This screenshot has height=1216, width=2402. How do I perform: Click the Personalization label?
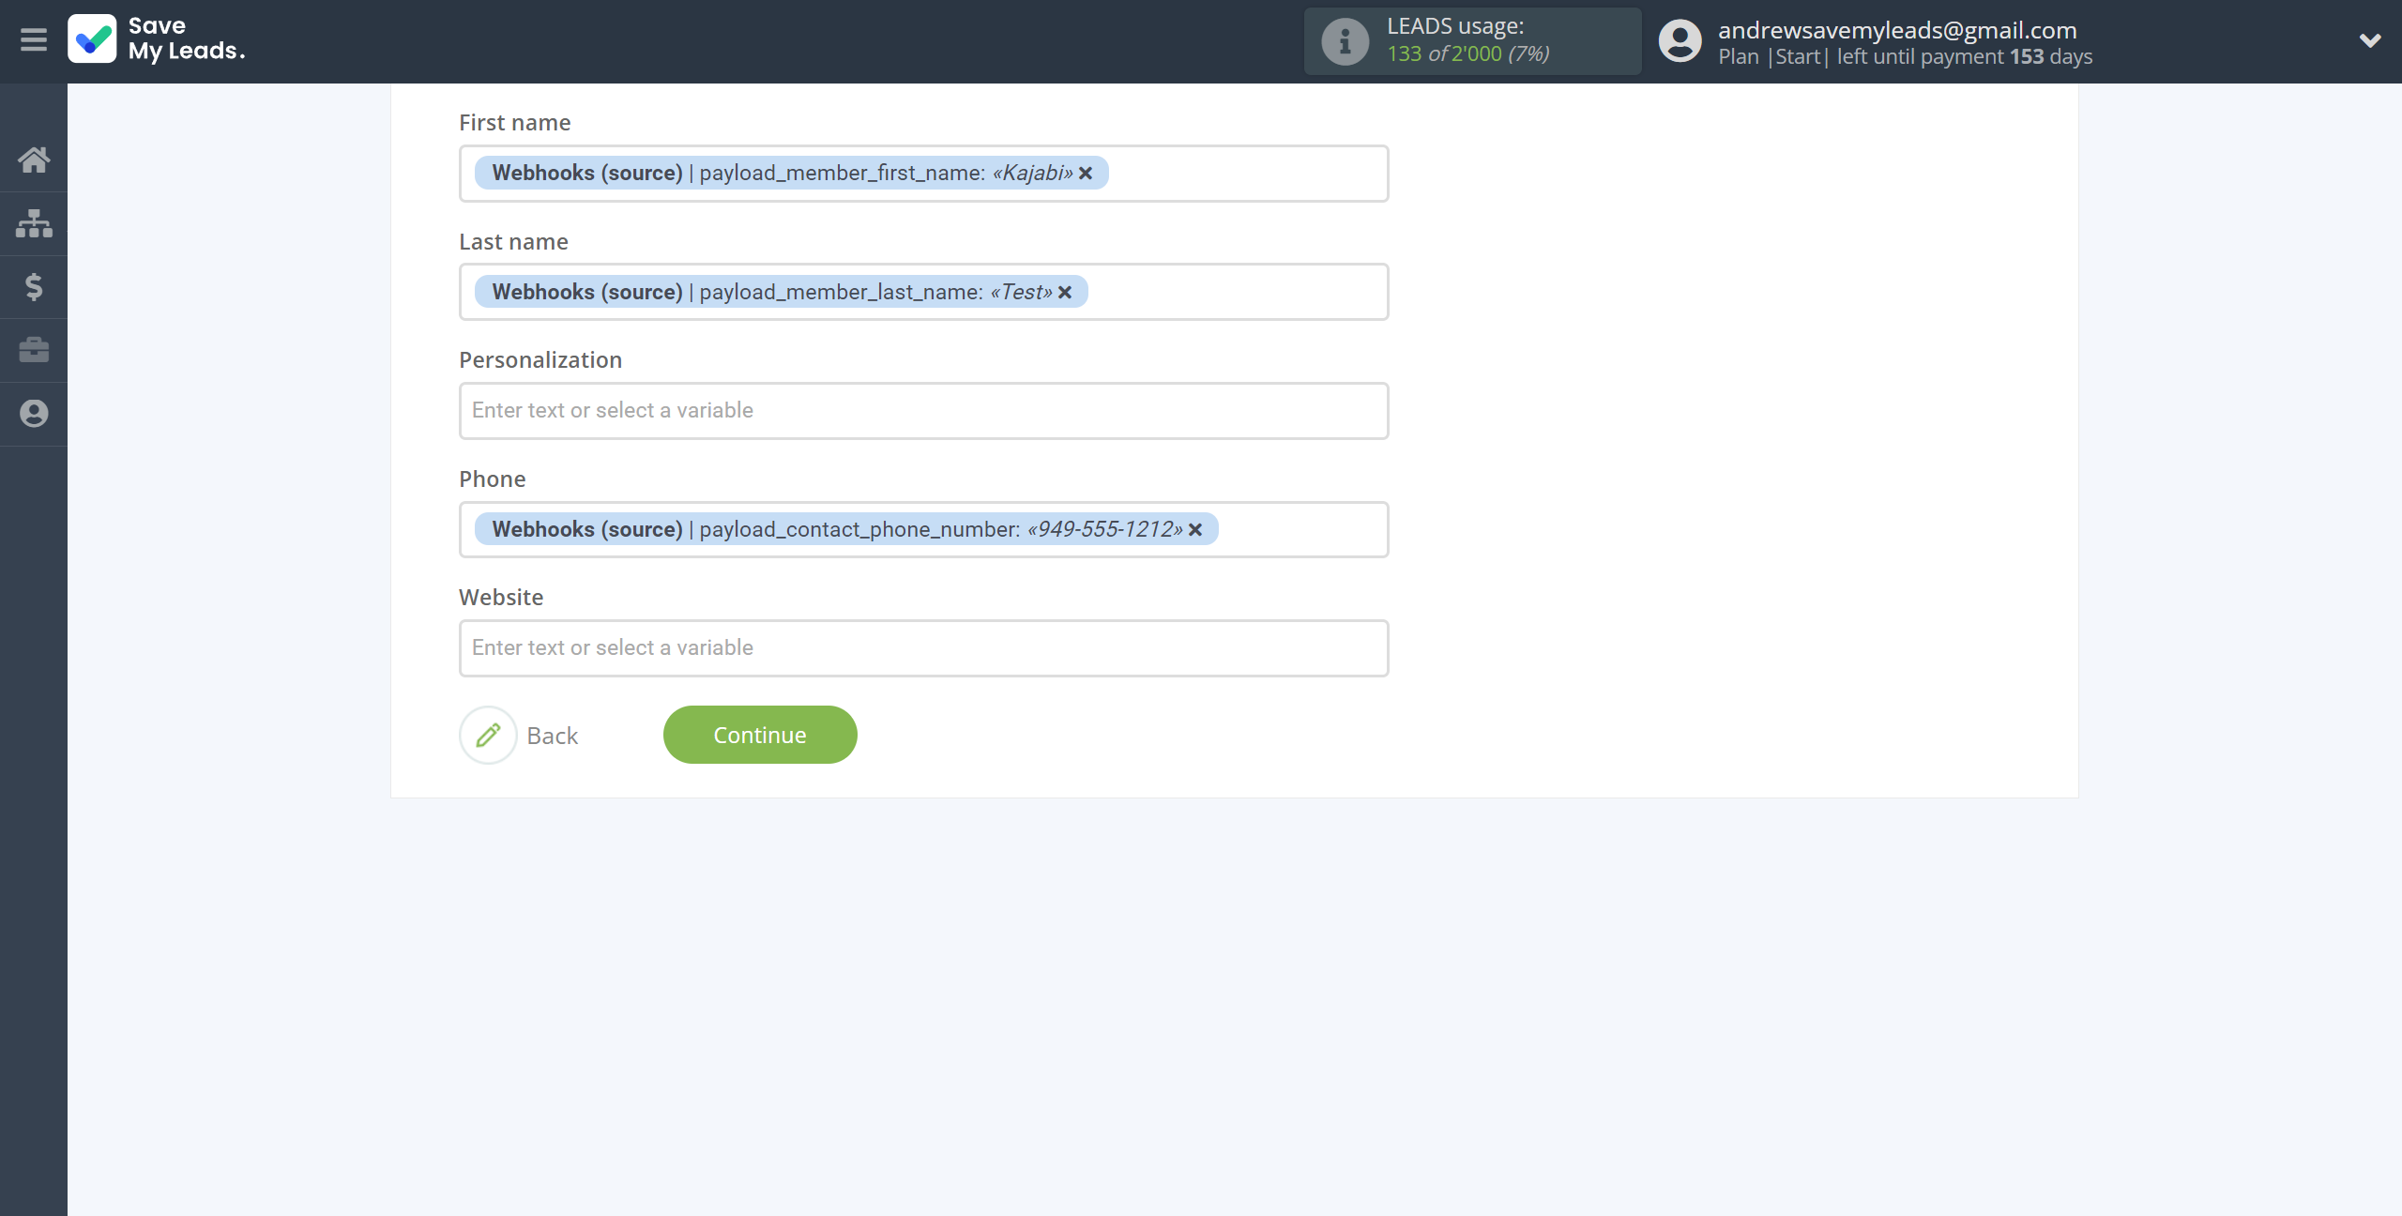[x=540, y=360]
